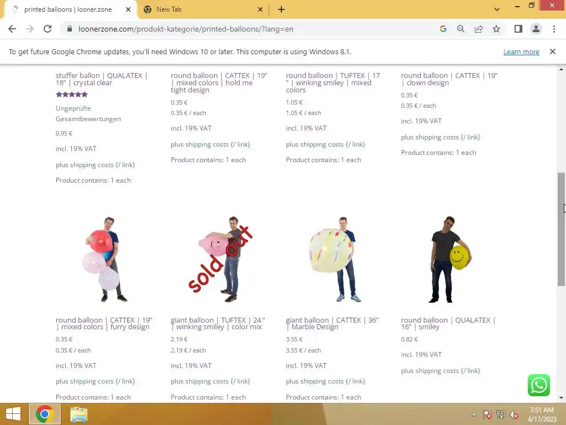Click the sold out pink smiley image

pyautogui.click(x=220, y=259)
